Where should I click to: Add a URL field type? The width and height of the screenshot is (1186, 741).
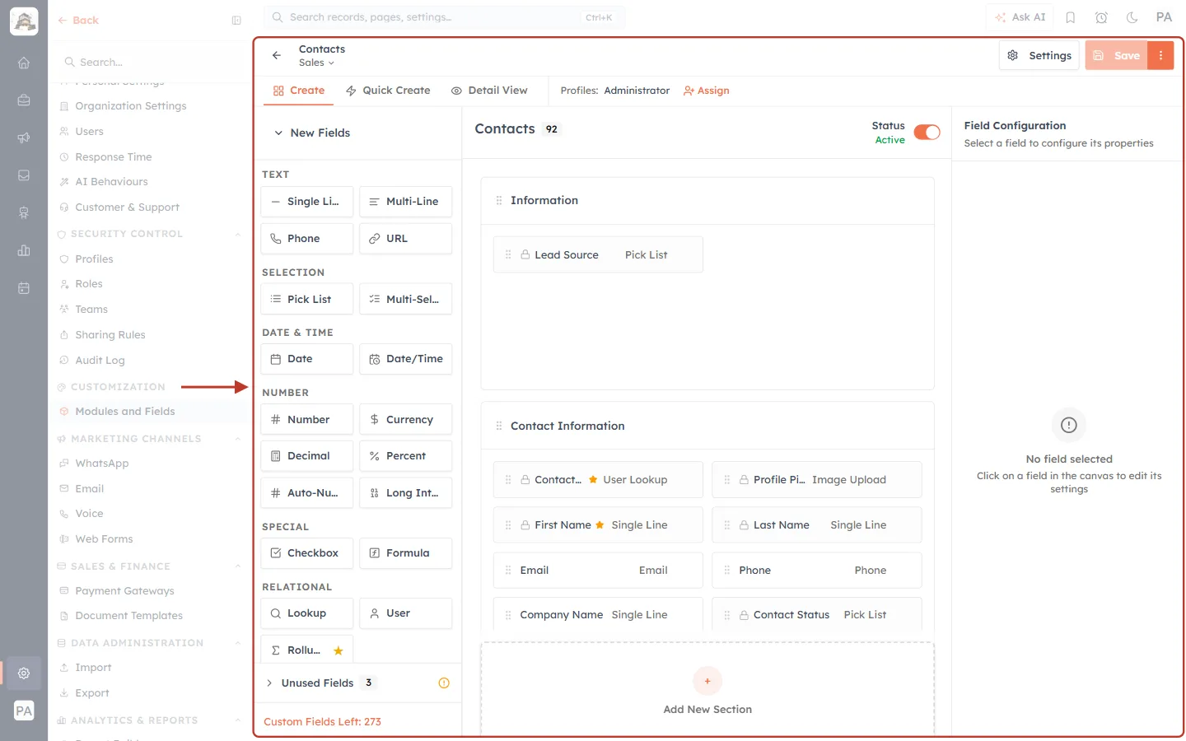tap(406, 238)
